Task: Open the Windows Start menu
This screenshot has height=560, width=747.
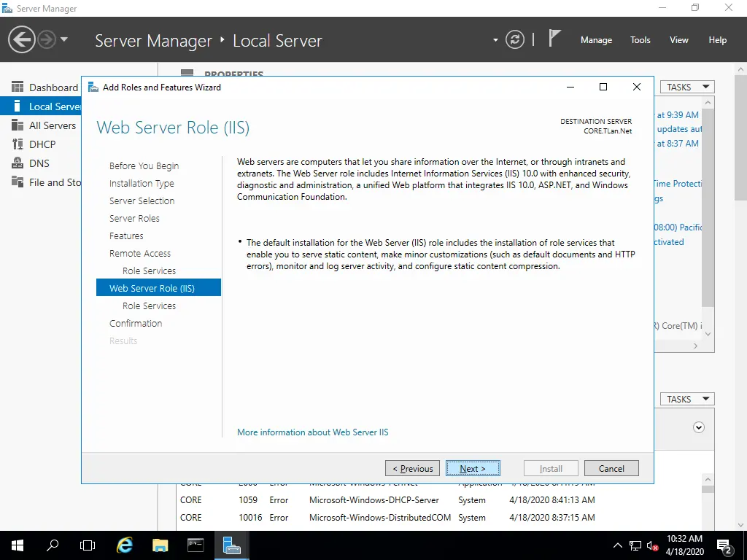Action: 18,545
